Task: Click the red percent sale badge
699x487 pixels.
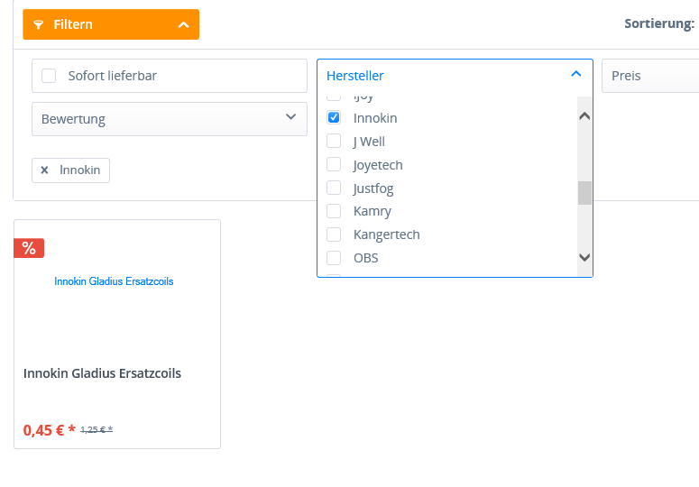Action: click(x=29, y=248)
